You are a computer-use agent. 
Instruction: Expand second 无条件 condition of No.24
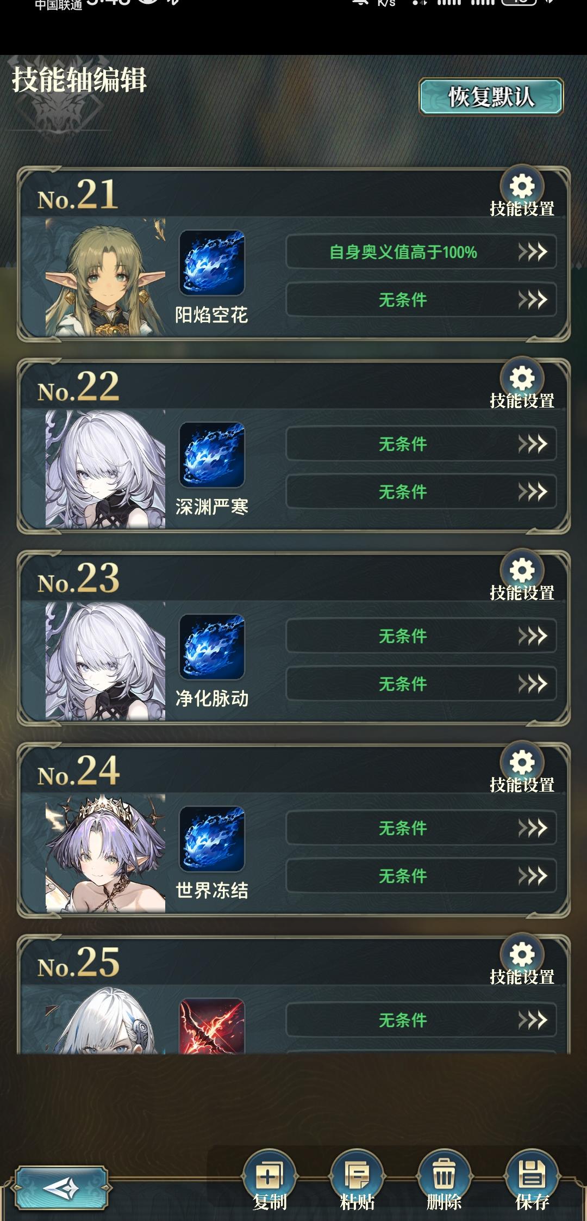[421, 875]
